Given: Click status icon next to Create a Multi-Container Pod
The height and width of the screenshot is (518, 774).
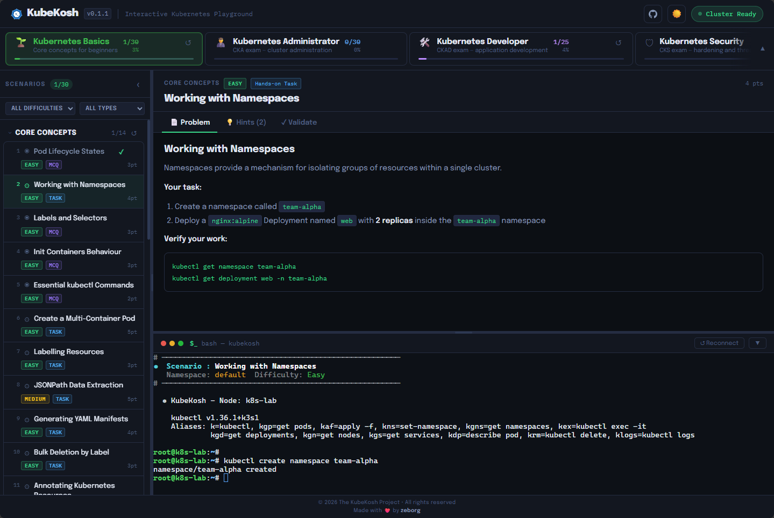Looking at the screenshot, I should coord(27,319).
